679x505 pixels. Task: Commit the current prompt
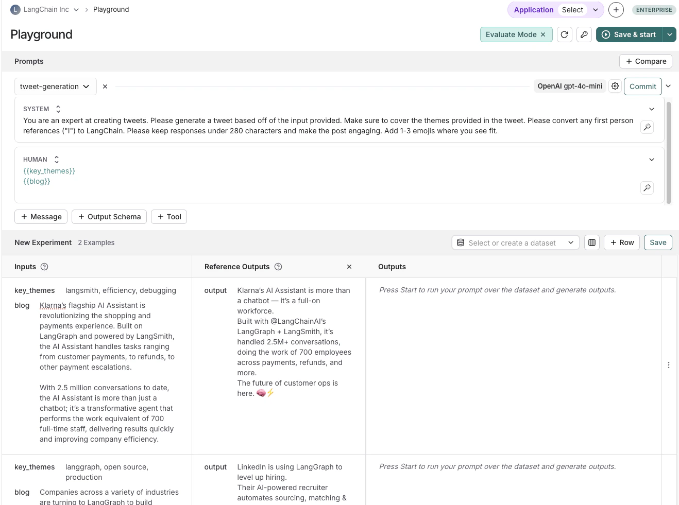tap(642, 86)
